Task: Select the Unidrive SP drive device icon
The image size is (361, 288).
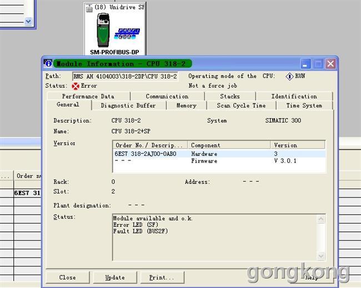Action: (103, 30)
